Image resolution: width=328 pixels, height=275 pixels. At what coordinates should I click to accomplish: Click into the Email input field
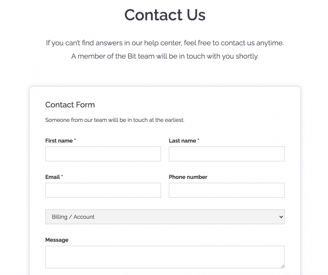[103, 190]
